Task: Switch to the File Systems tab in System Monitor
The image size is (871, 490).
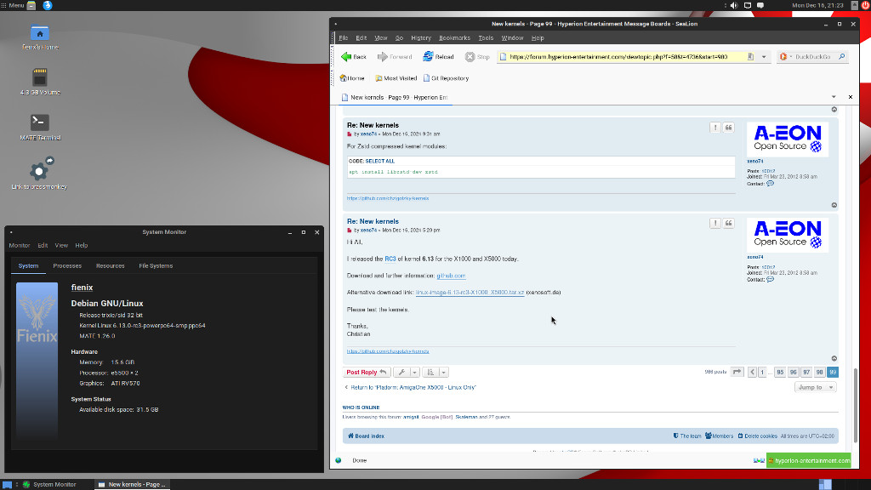Action: click(x=156, y=266)
